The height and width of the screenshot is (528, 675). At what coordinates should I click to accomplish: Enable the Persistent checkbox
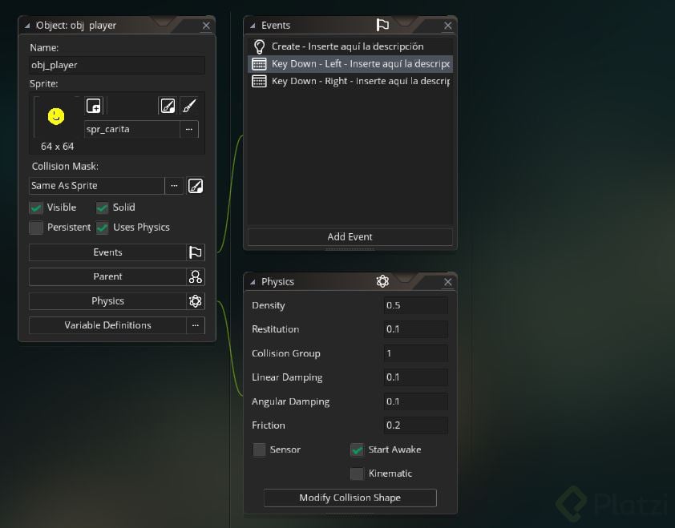(x=36, y=228)
